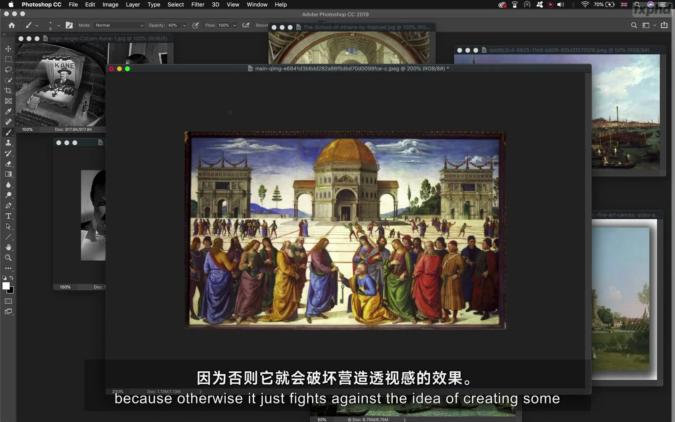Select the Brush tool in the toolbar
This screenshot has width=675, height=422.
coord(8,133)
